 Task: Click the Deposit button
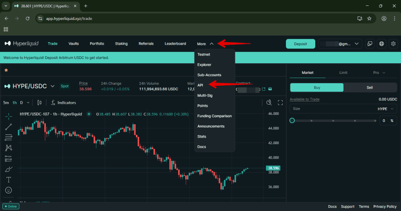tap(300, 44)
